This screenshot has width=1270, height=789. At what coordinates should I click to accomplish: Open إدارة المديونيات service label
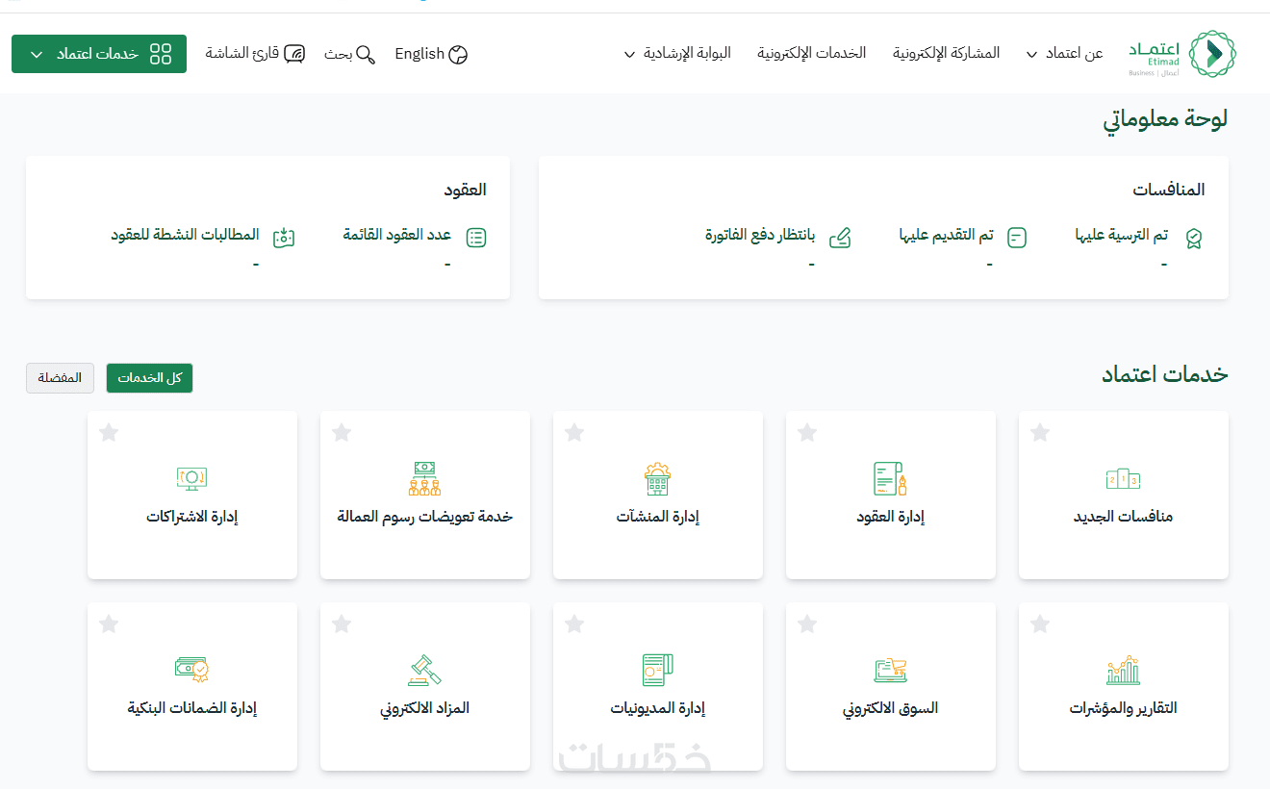tap(657, 709)
